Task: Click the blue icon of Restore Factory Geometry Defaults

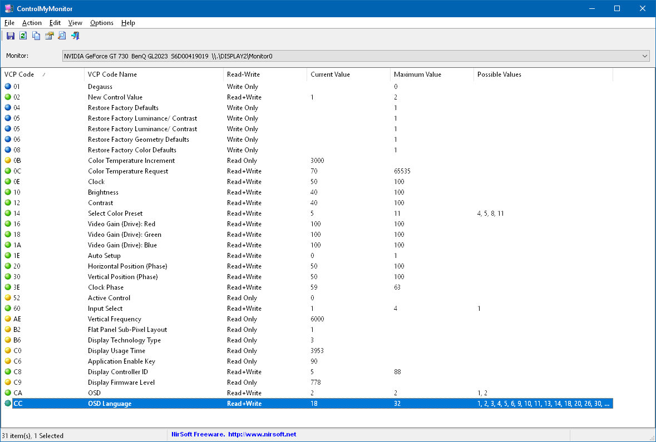Action: pos(8,139)
